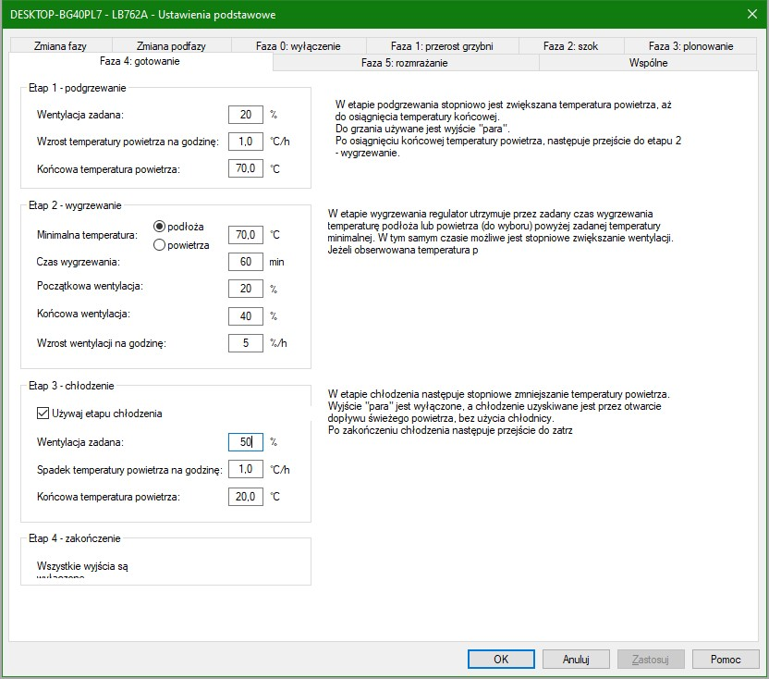
Task: Select the 'powietrza' radio button
Action: click(x=160, y=245)
